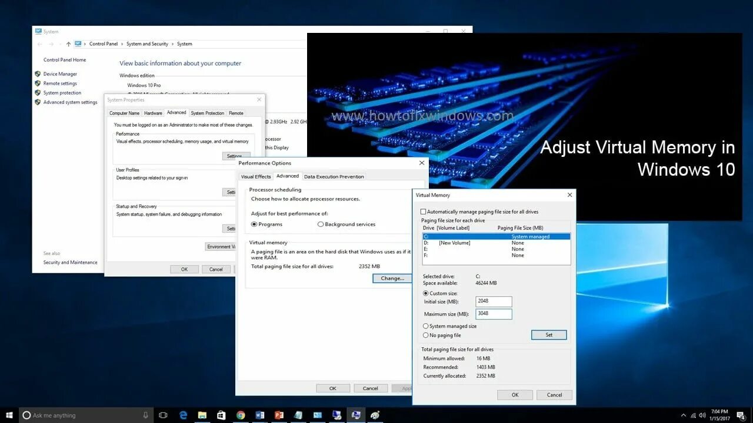This screenshot has width=753, height=423.
Task: Click Cancel in Performance Options dialog
Action: pos(371,388)
